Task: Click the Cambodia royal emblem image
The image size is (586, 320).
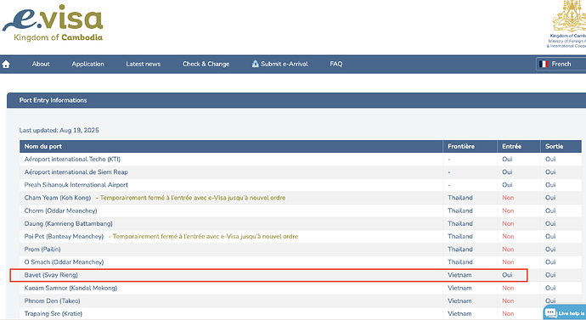Action: click(x=569, y=16)
